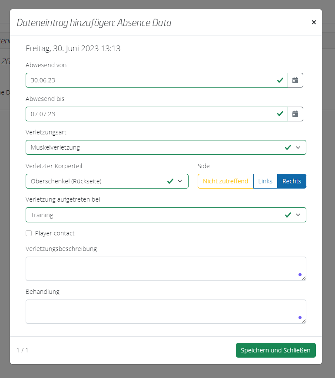
Task: Click chevron arrow in Verletzung aufgetreten bei
Action: 298,215
